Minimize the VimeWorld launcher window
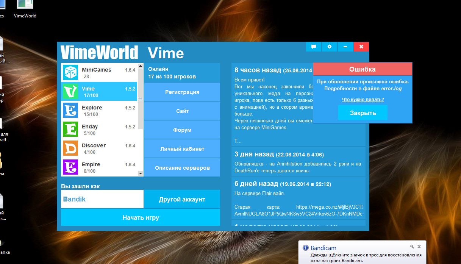 [x=345, y=47]
